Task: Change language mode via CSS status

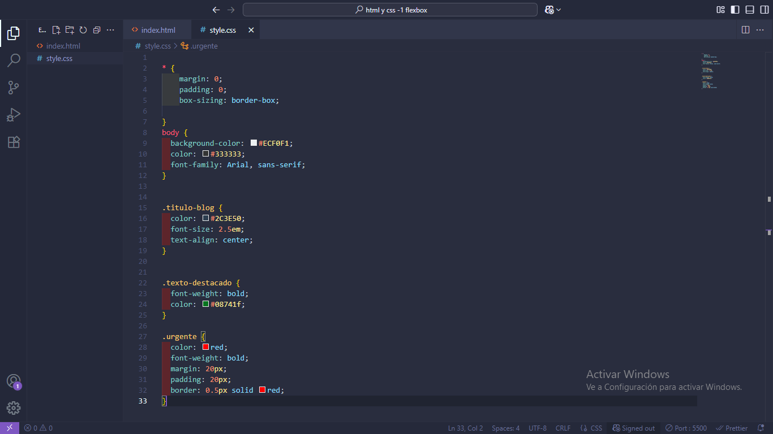Action: [x=591, y=428]
